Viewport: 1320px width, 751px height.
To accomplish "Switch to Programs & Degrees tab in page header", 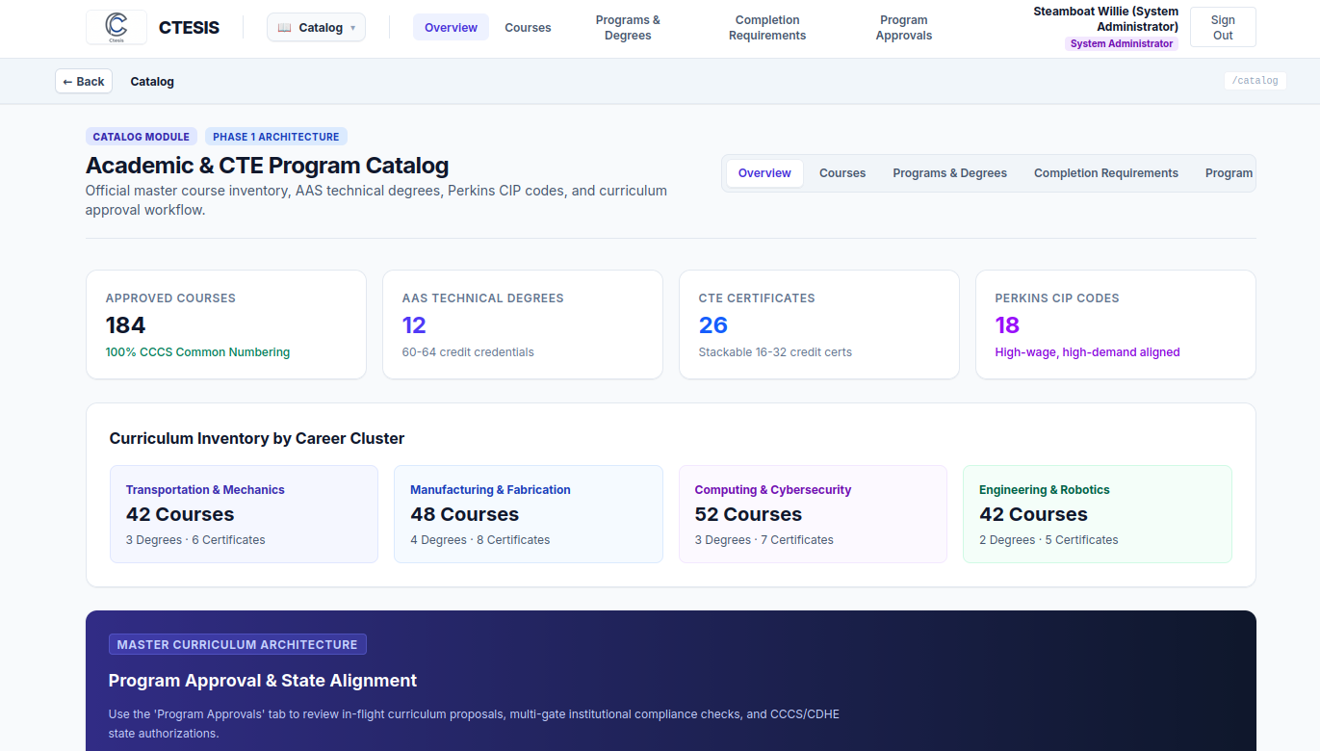I will pos(949,173).
